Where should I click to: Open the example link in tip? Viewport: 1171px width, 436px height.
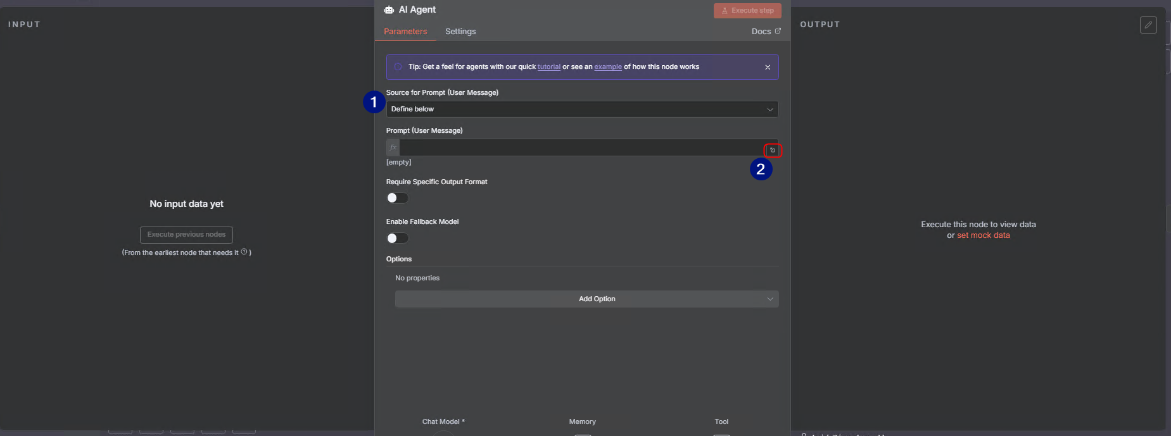(607, 66)
